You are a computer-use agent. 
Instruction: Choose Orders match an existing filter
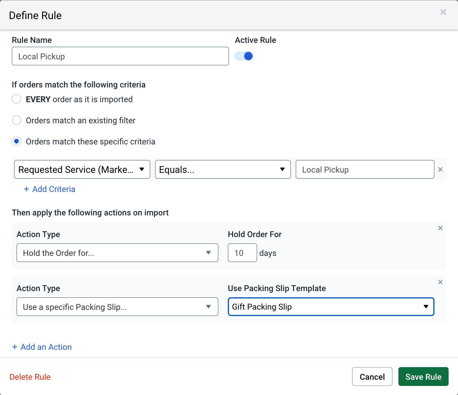pos(16,120)
